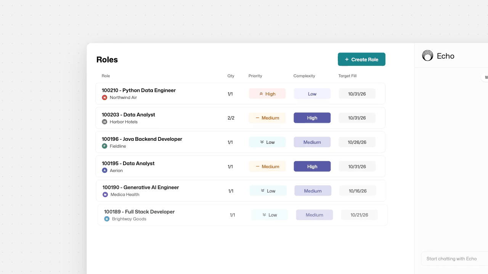Click High complexity badge for role 100203
This screenshot has width=488, height=274.
(312, 118)
